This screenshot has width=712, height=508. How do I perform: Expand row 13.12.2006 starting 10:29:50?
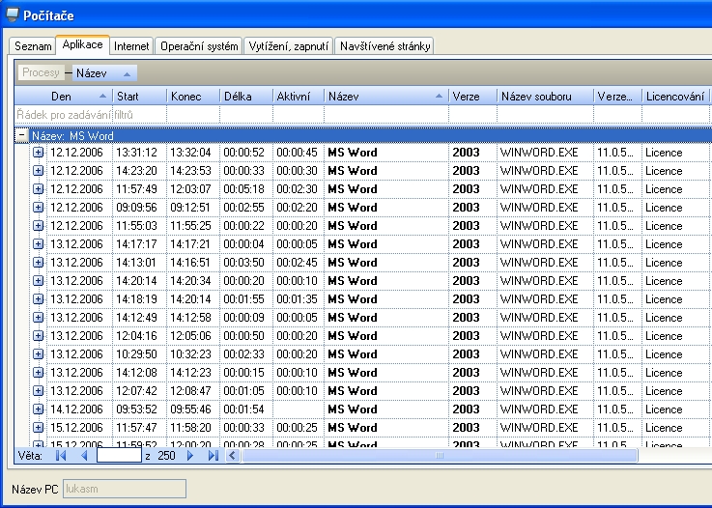click(38, 354)
